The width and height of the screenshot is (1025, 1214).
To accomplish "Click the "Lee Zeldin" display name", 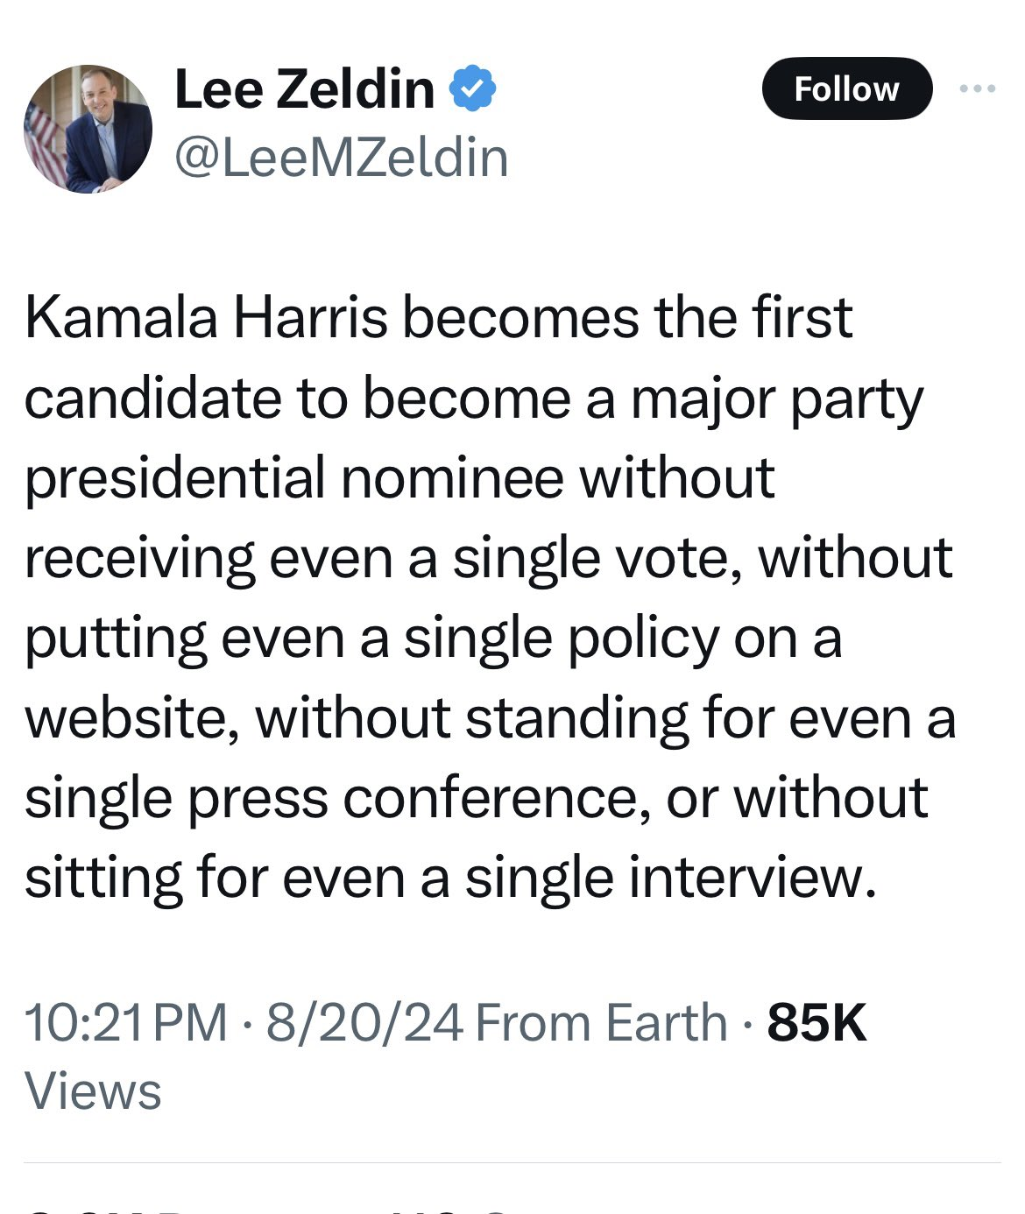I will point(304,89).
